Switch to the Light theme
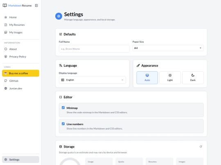The image size is (221, 165). point(170,78)
